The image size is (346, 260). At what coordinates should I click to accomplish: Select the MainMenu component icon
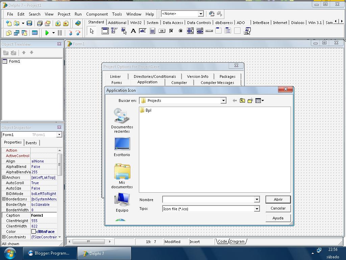114,31
